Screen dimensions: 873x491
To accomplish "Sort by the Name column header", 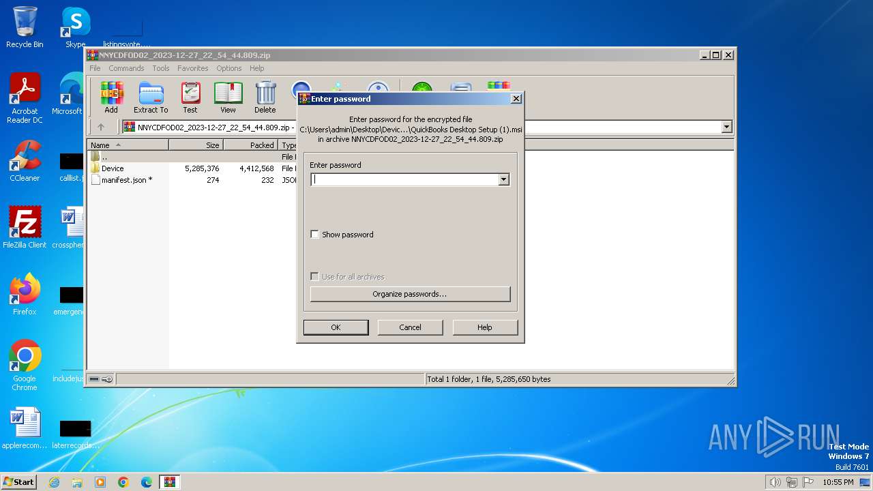I will click(x=128, y=145).
